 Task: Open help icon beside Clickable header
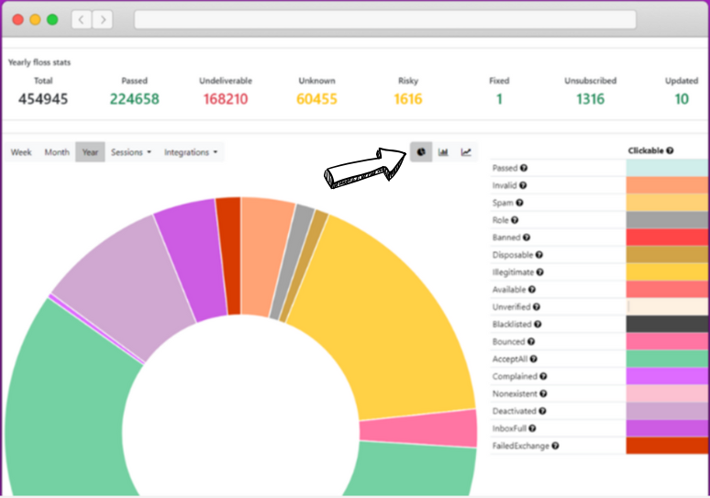[670, 150]
